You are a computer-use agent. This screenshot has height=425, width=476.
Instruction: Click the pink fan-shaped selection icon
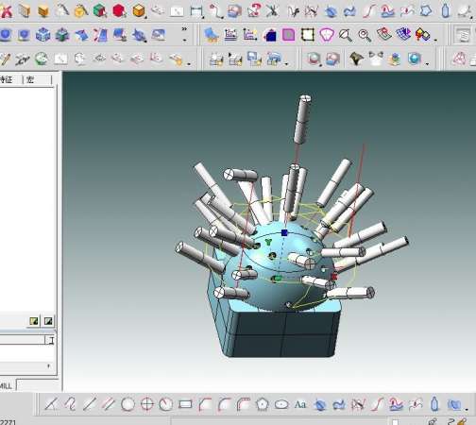(327, 35)
